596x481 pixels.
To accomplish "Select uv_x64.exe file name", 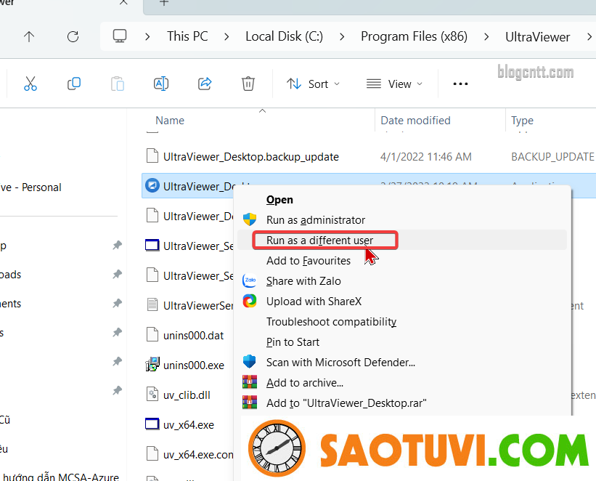I will (189, 424).
